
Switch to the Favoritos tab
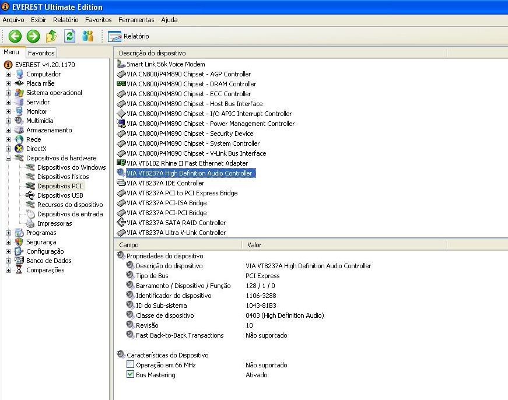click(x=41, y=52)
